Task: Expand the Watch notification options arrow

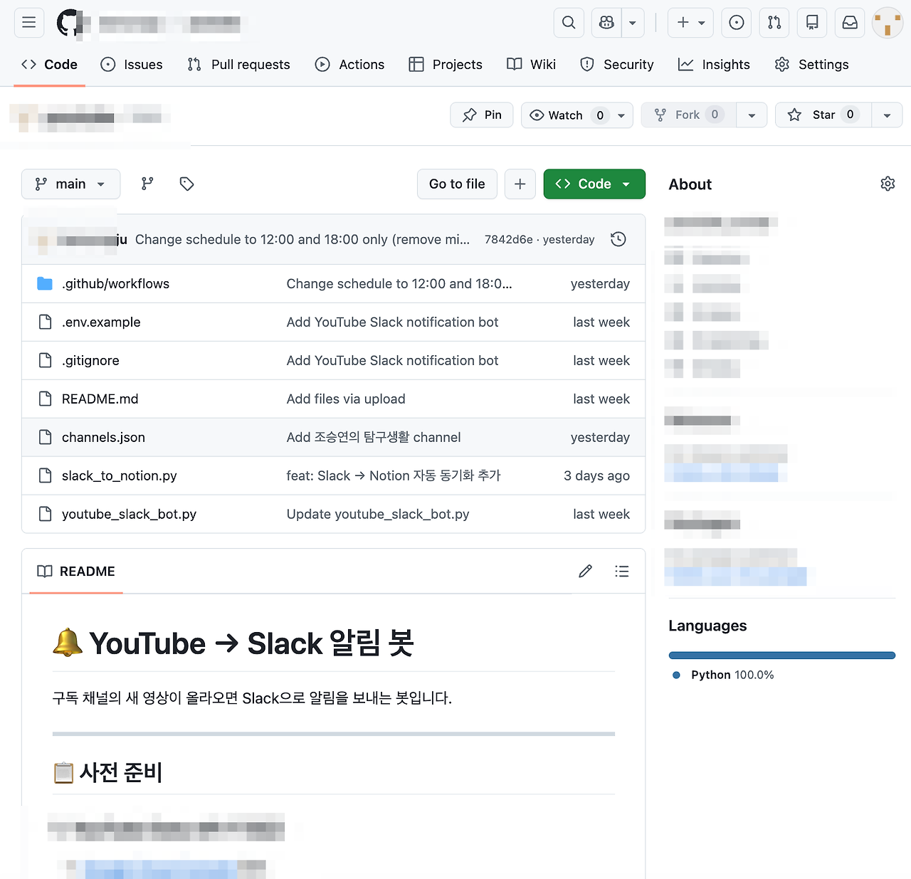Action: click(622, 115)
